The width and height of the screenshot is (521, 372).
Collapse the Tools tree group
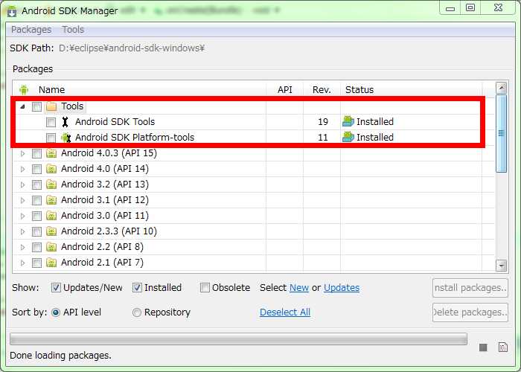click(22, 106)
